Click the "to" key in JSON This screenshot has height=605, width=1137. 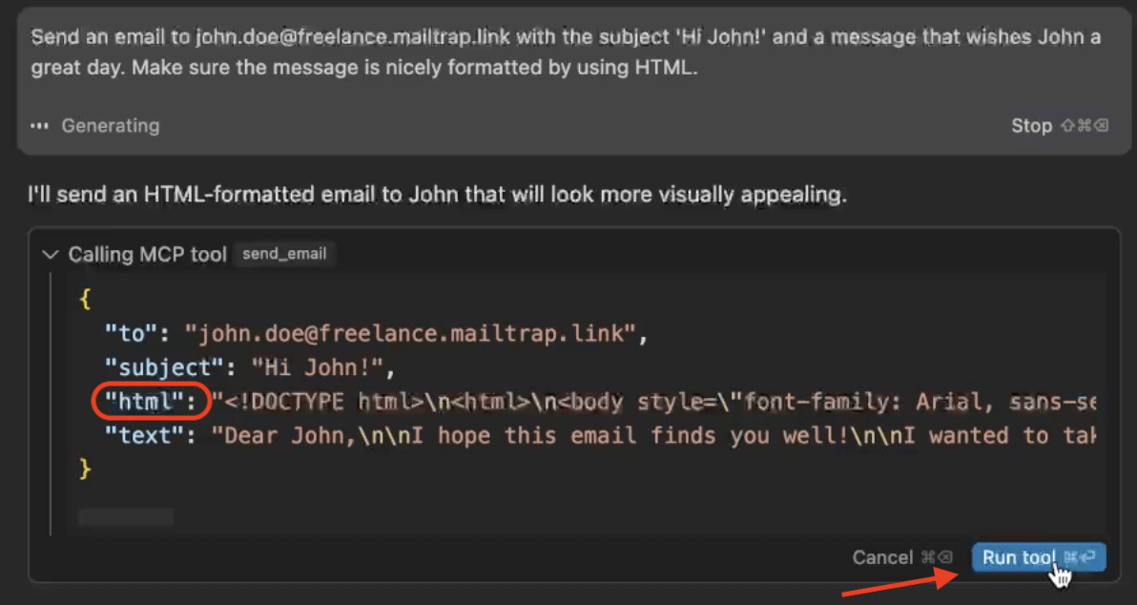133,333
